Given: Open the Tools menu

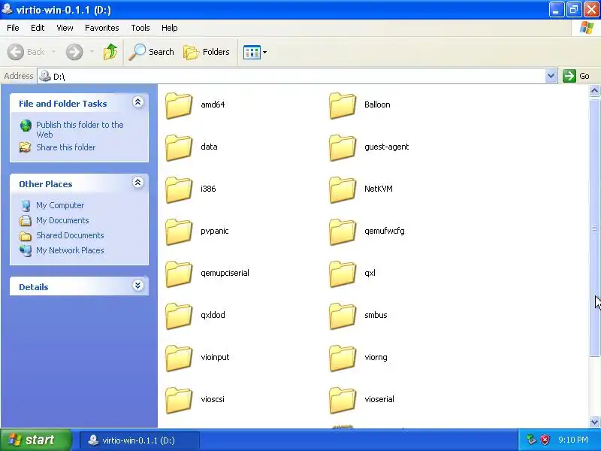Looking at the screenshot, I should [x=140, y=28].
